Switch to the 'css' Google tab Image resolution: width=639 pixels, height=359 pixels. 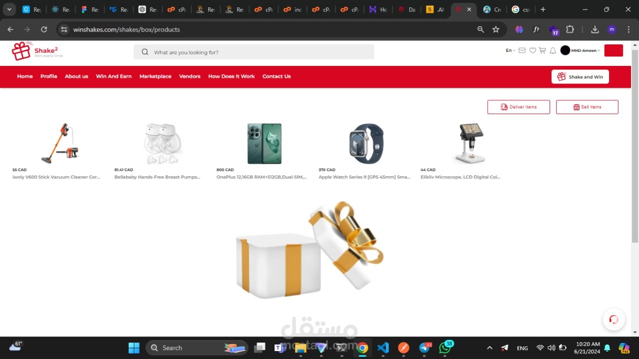click(521, 9)
